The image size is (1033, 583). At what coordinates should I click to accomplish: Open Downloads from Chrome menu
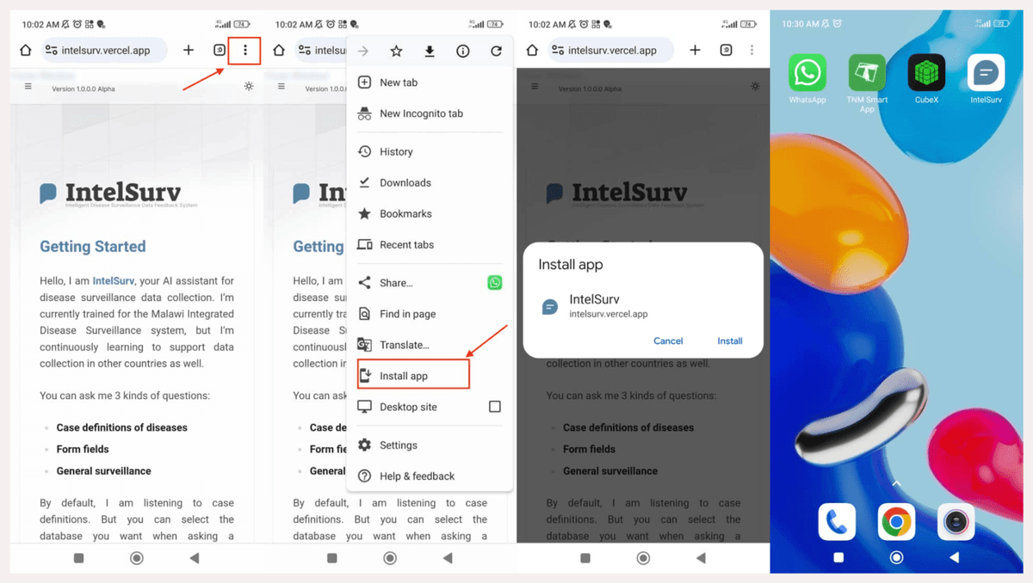(x=429, y=182)
